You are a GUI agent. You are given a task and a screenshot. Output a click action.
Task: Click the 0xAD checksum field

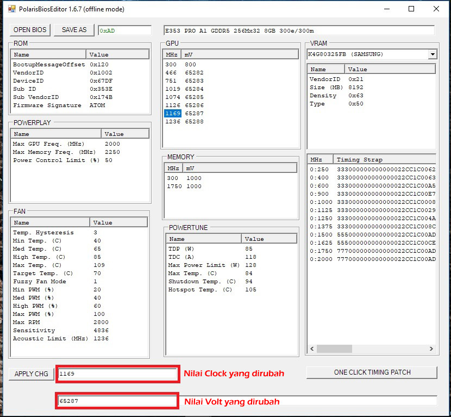(124, 30)
